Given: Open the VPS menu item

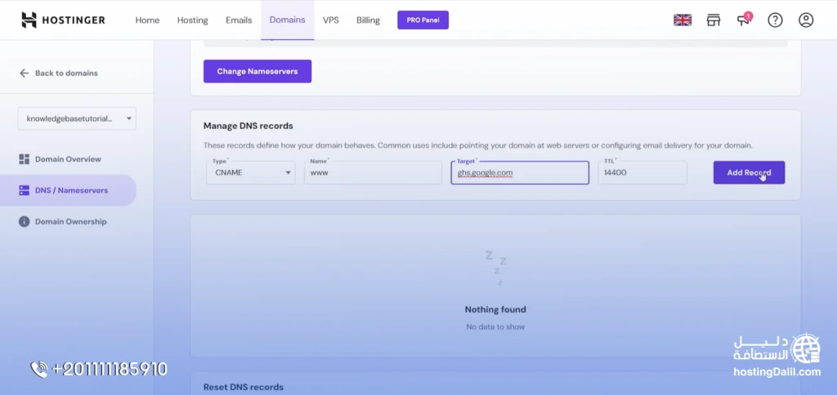Looking at the screenshot, I should [x=331, y=20].
